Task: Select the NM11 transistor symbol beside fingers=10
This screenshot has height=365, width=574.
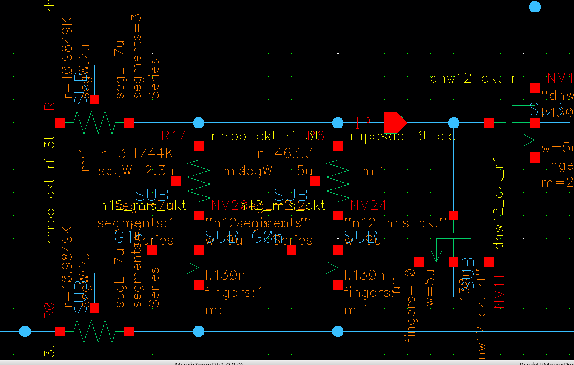Action: pyautogui.click(x=454, y=247)
